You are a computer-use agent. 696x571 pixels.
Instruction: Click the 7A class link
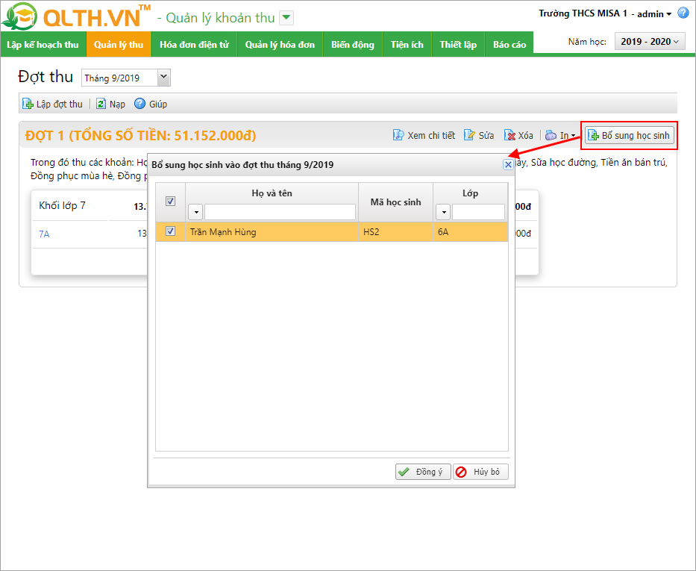(45, 234)
